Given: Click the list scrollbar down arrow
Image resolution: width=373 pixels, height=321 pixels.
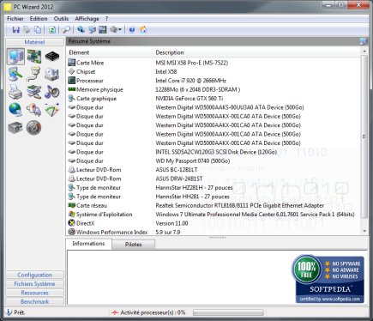Looking at the screenshot, I should click(x=364, y=231).
